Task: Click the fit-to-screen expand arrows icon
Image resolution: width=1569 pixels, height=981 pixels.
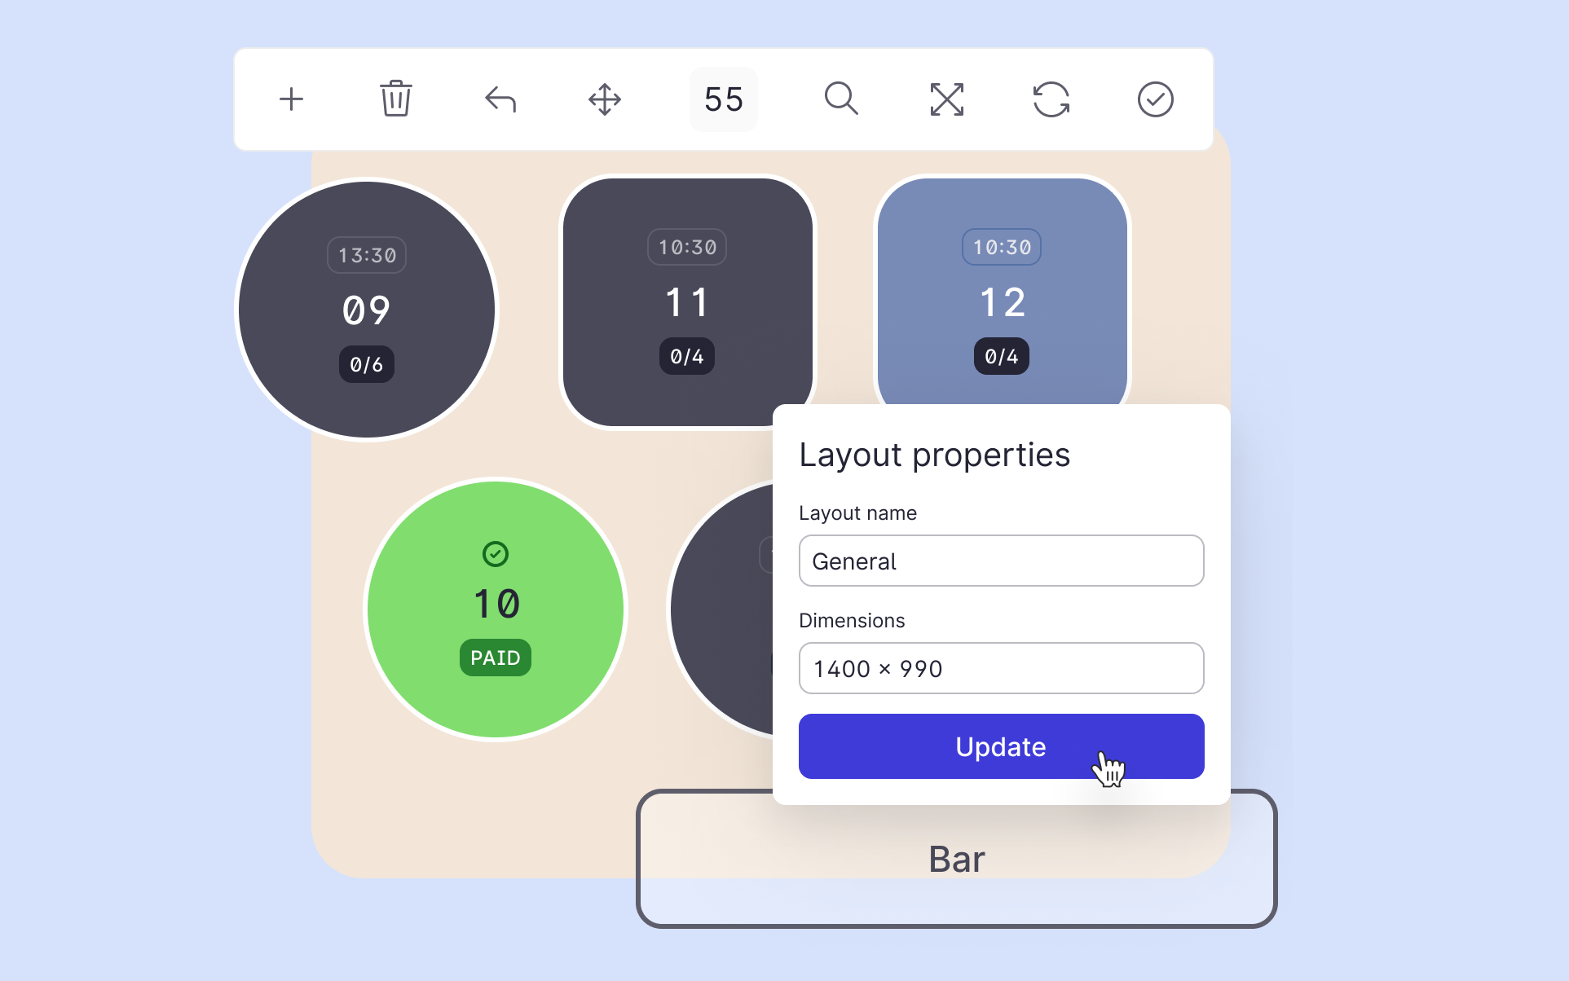Action: pos(946,99)
